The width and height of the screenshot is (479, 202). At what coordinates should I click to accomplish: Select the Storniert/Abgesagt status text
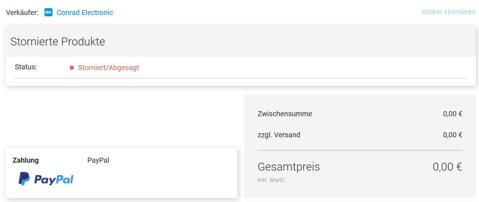[109, 68]
